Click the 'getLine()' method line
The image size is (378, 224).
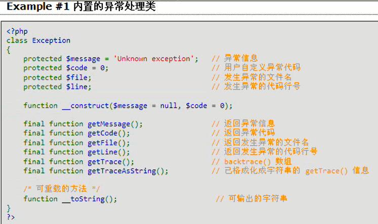click(x=76, y=152)
